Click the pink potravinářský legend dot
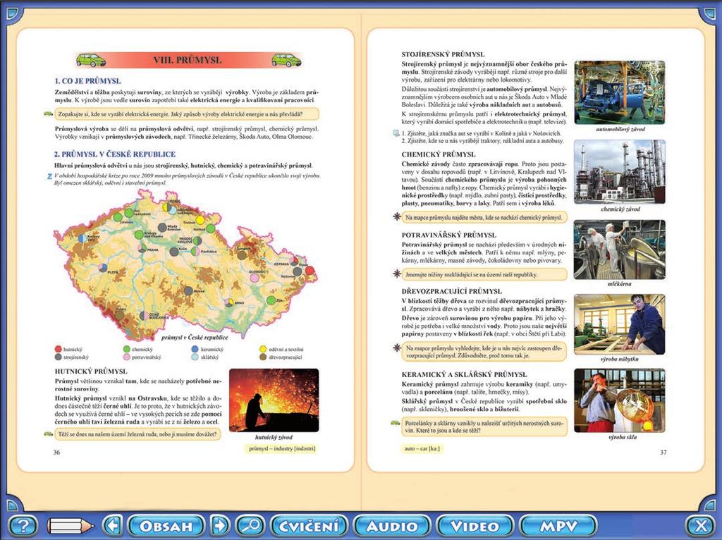 click(127, 357)
